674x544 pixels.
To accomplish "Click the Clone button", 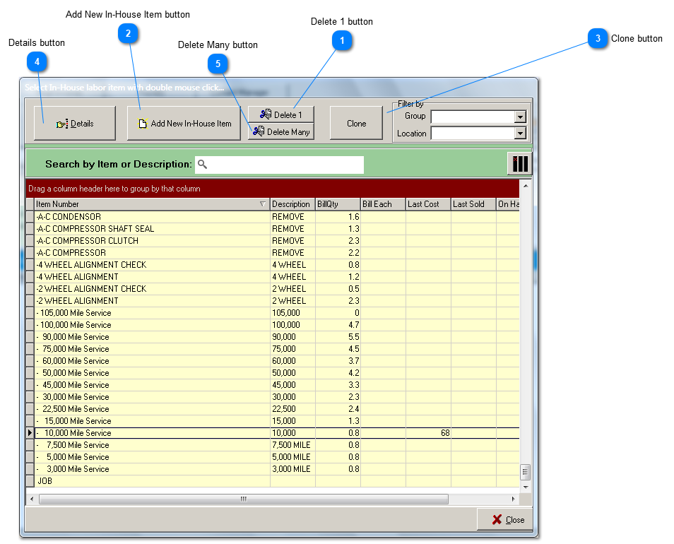I will pyautogui.click(x=356, y=124).
